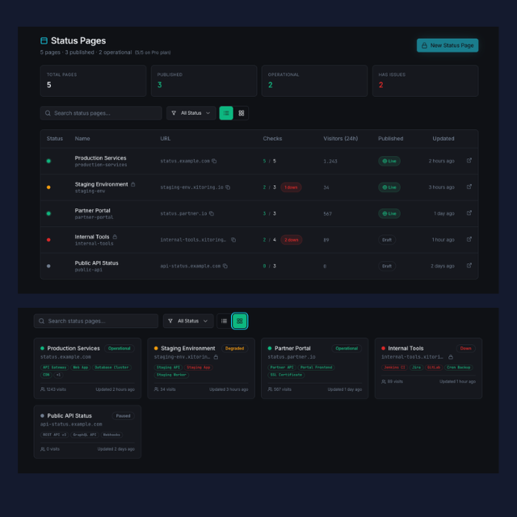The width and height of the screenshot is (517, 517).
Task: Click the Published stat card
Action: coord(204,81)
